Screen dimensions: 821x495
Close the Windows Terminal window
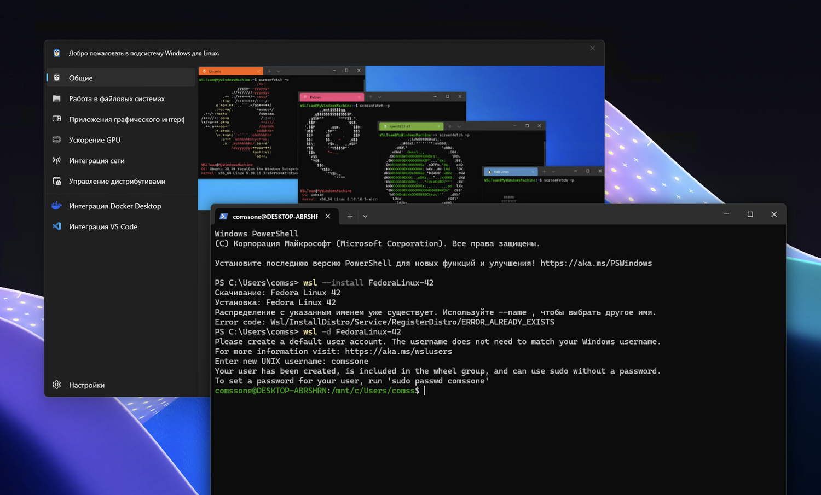774,214
